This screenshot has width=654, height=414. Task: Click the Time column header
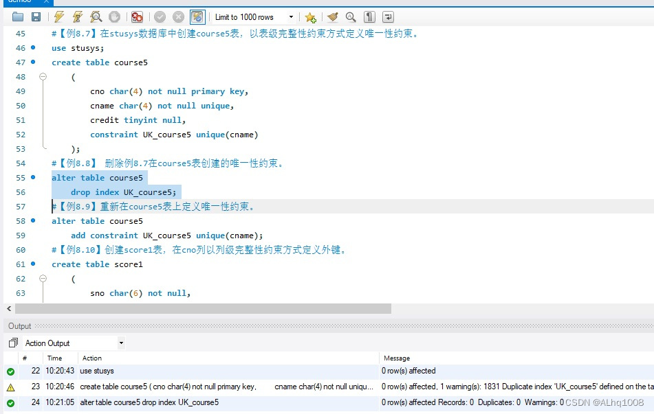tap(54, 358)
